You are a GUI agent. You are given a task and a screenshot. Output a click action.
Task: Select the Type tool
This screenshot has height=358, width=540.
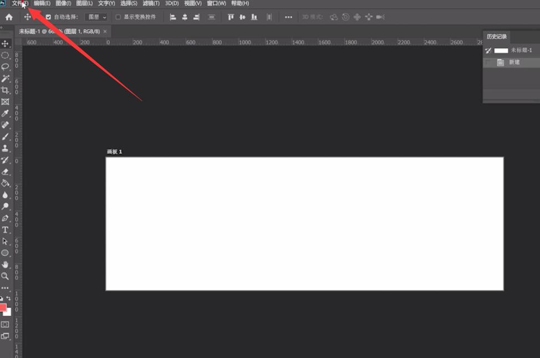pyautogui.click(x=5, y=230)
